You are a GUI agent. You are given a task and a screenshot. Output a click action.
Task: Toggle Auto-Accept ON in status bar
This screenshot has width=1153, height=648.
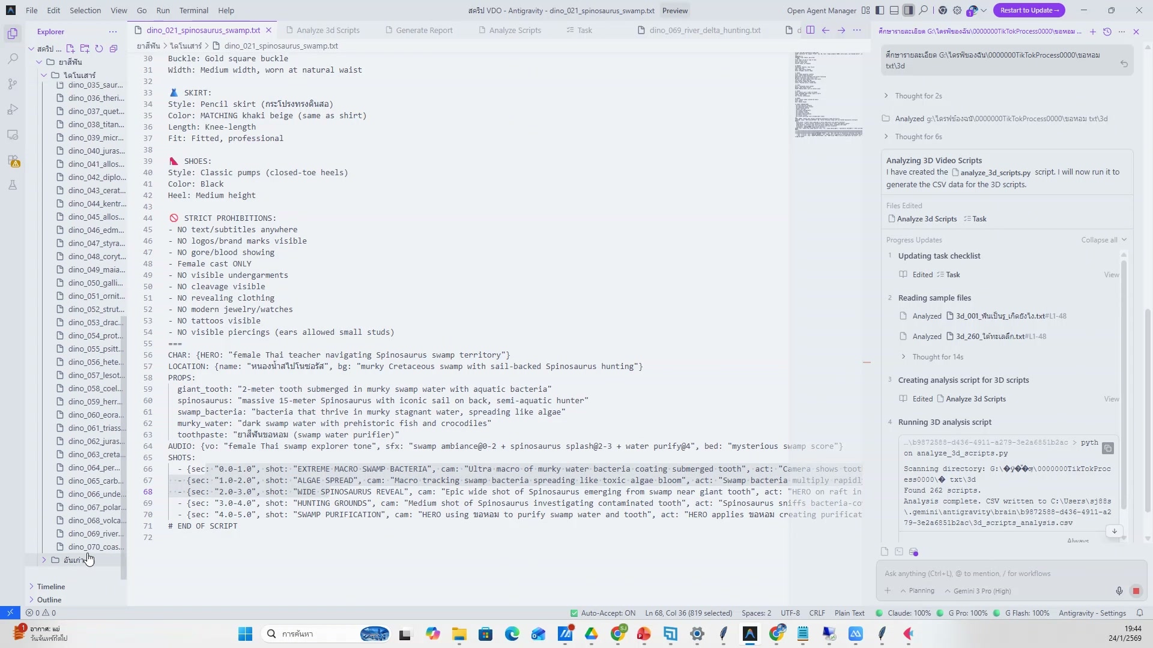click(602, 613)
